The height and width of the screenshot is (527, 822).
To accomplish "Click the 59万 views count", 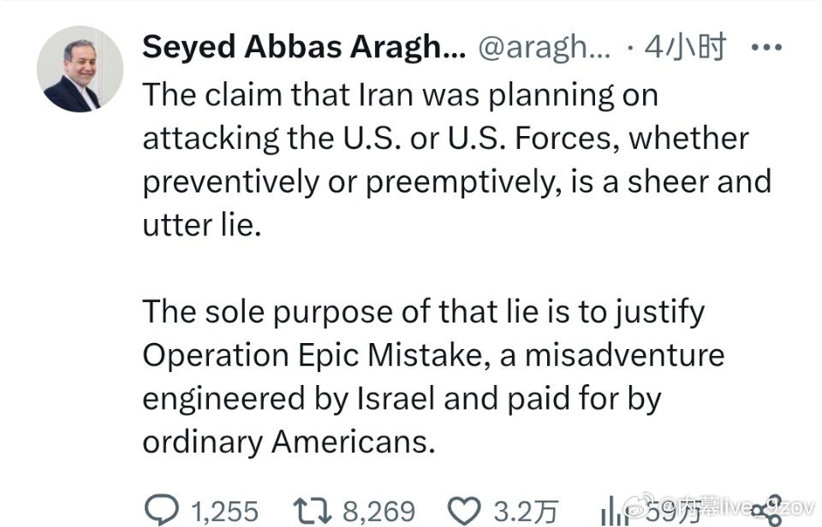I will [x=658, y=513].
